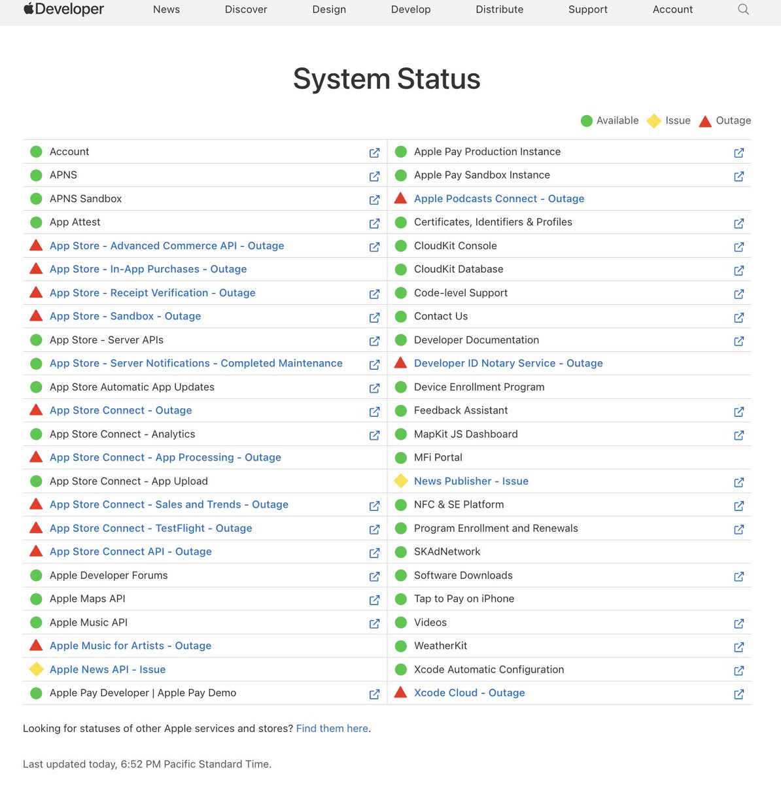The image size is (781, 785).
Task: Open the Design menu
Action: [329, 9]
